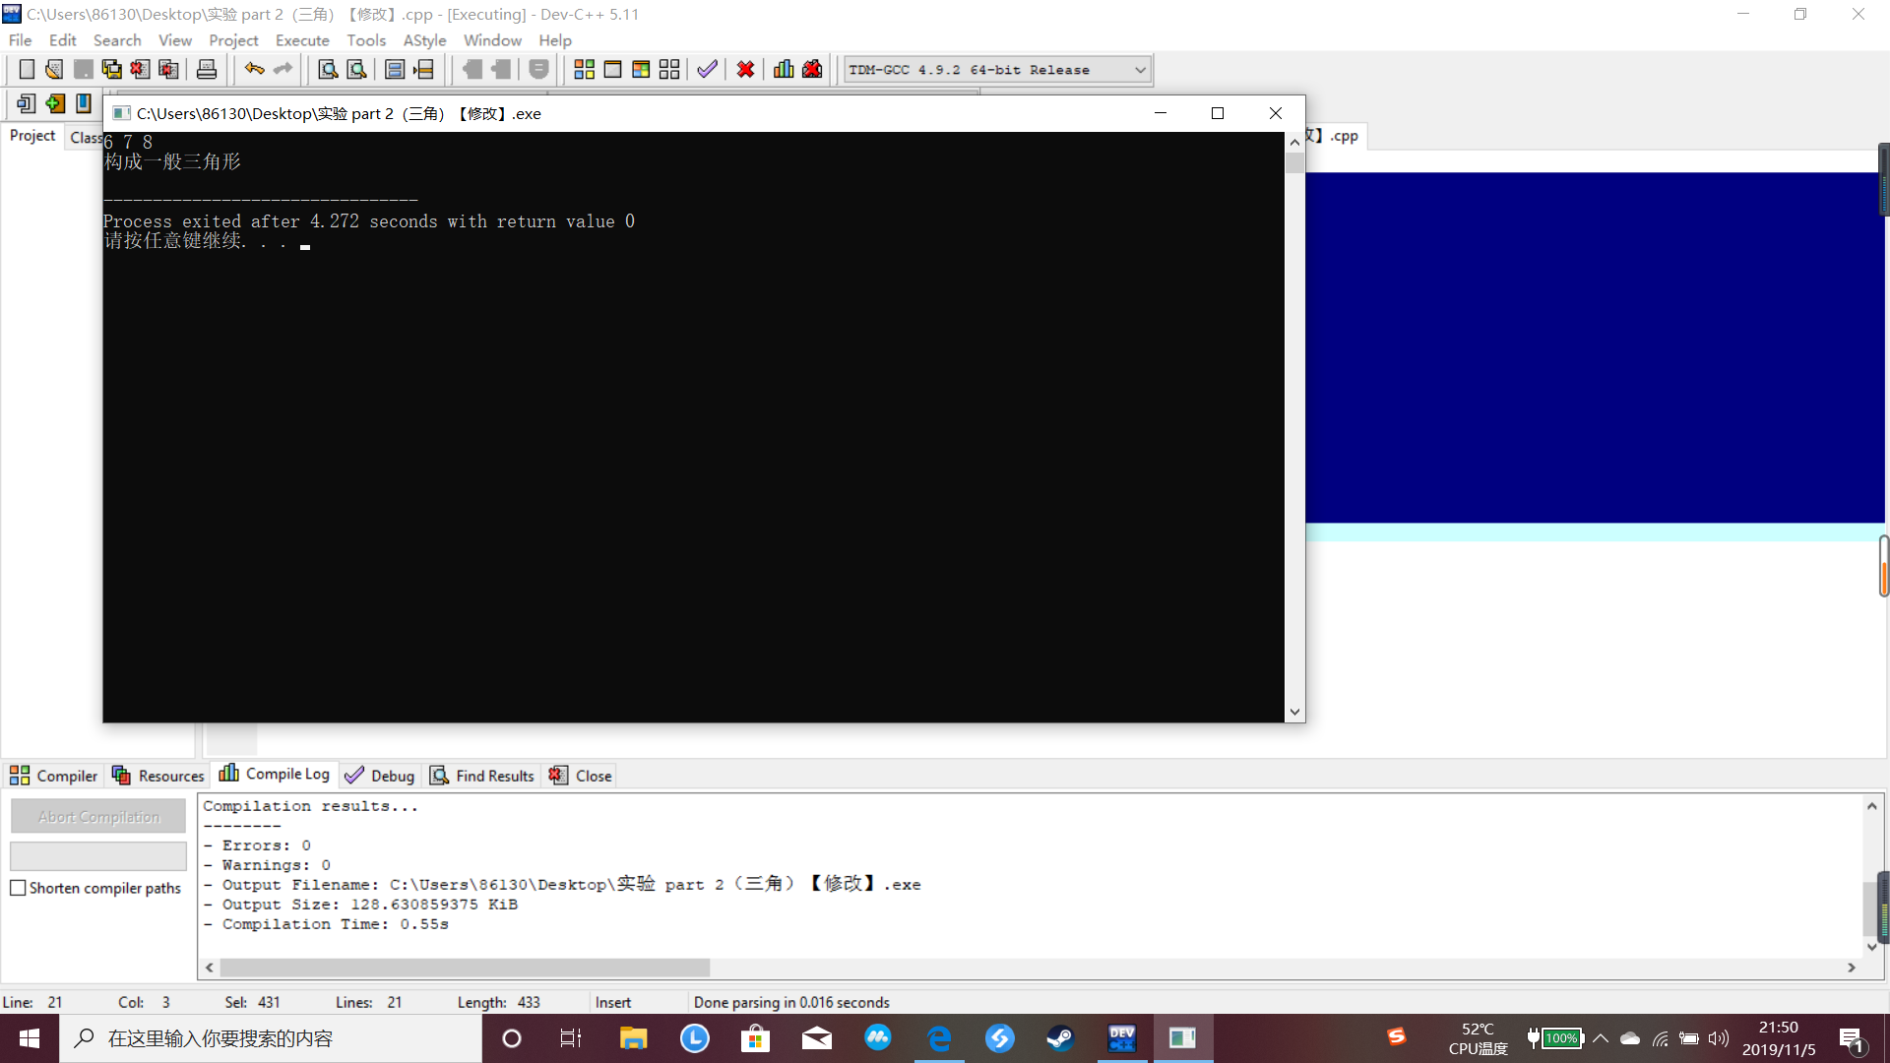
Task: Select the Project sidebar tab
Action: (x=32, y=136)
